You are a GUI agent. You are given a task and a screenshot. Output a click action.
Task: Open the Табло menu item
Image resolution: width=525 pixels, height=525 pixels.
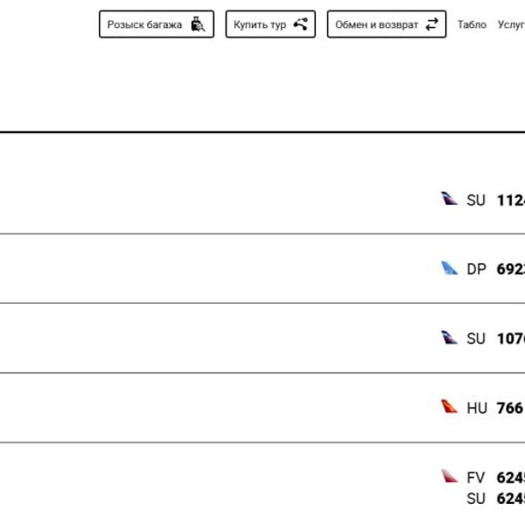(472, 24)
